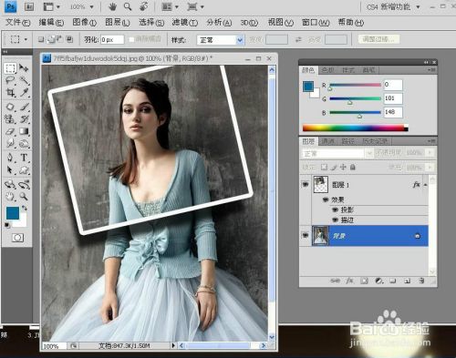
Task: Pick the Gradient tool
Action: pos(24,131)
